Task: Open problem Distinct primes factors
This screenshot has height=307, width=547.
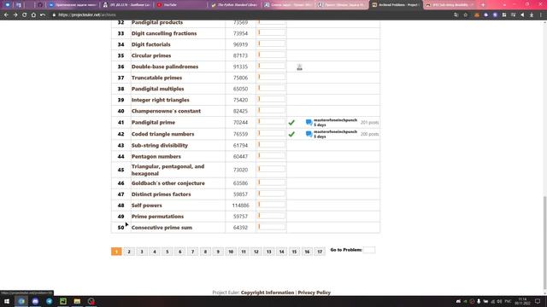Action: pyautogui.click(x=162, y=194)
